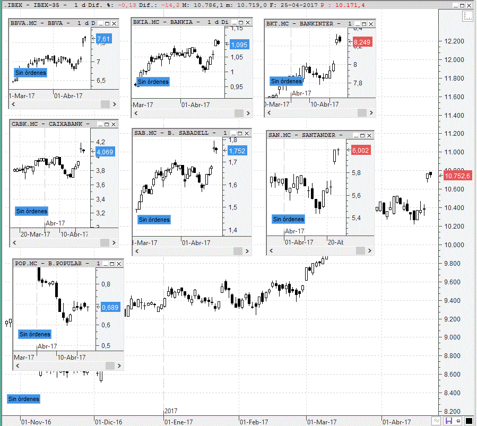Click the scrollbar thumb in BBVA chart

point(105,105)
